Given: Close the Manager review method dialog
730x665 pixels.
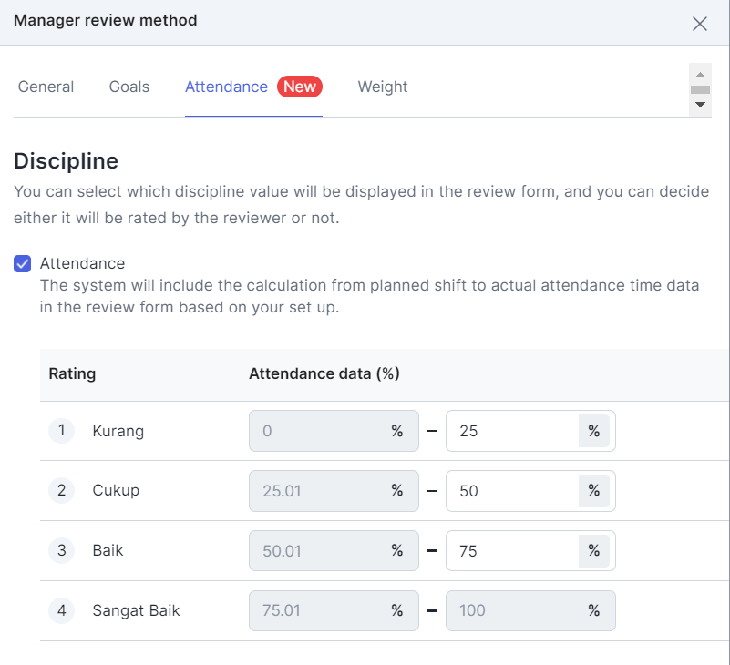Looking at the screenshot, I should pyautogui.click(x=700, y=24).
